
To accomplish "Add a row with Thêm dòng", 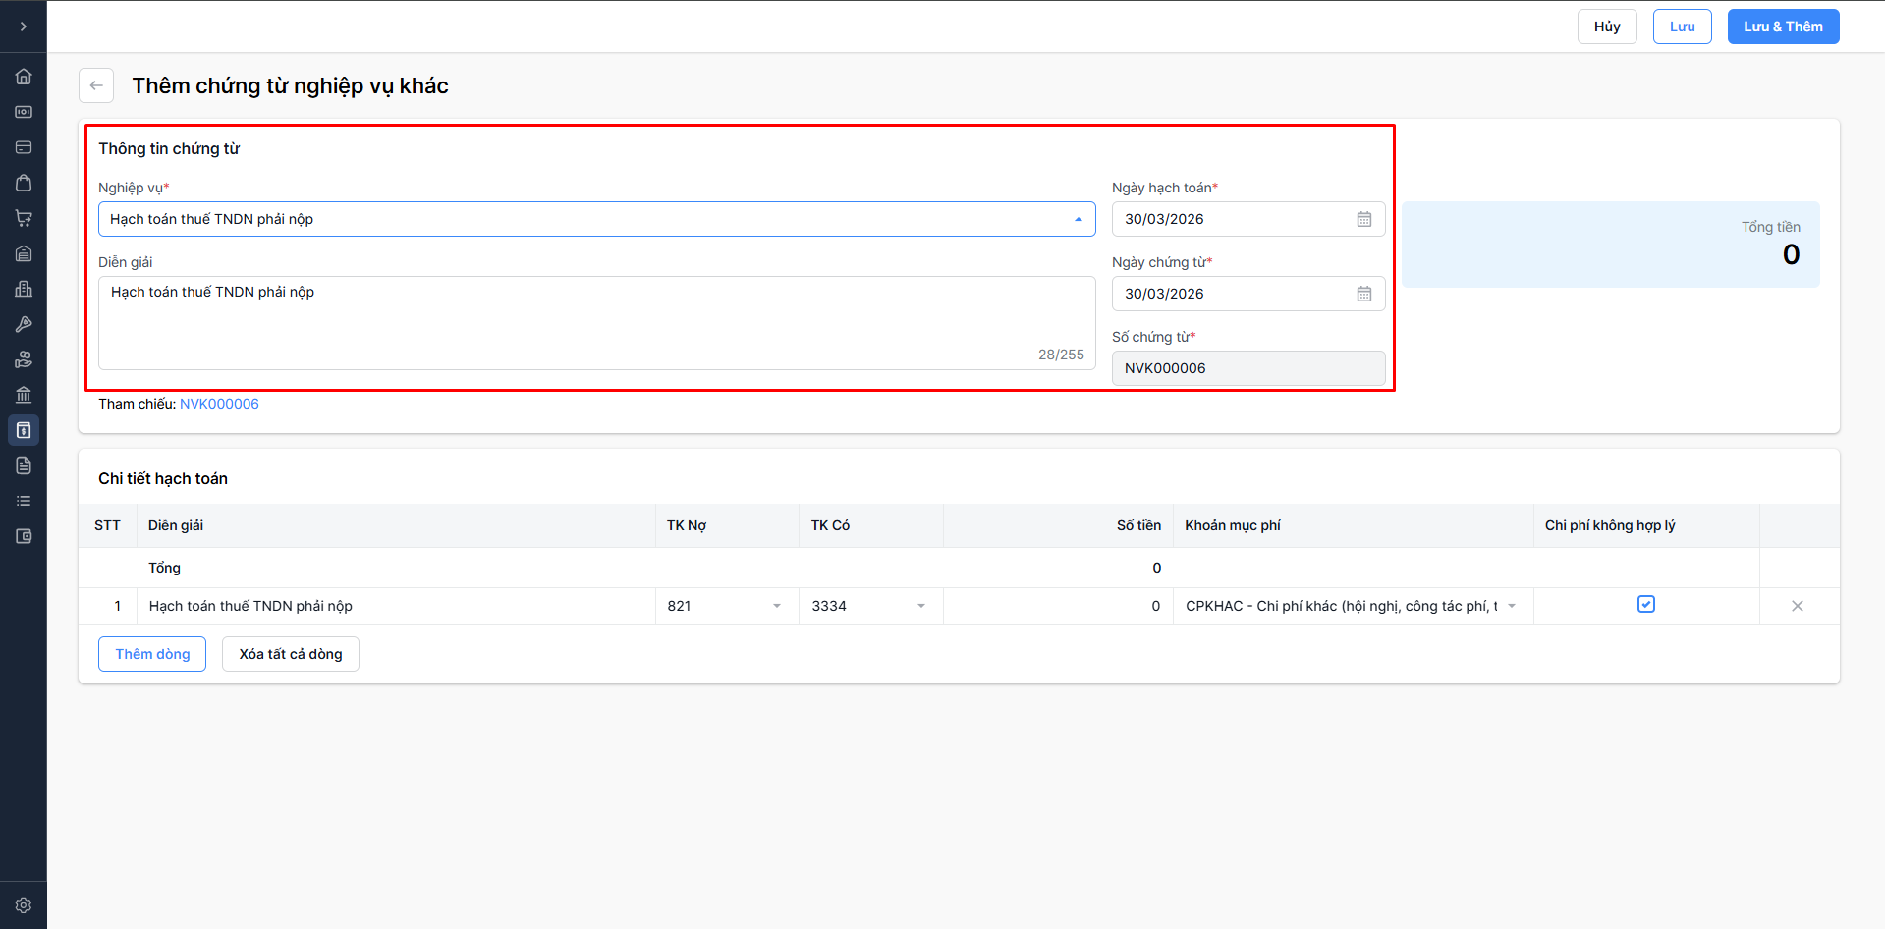I will tap(152, 654).
